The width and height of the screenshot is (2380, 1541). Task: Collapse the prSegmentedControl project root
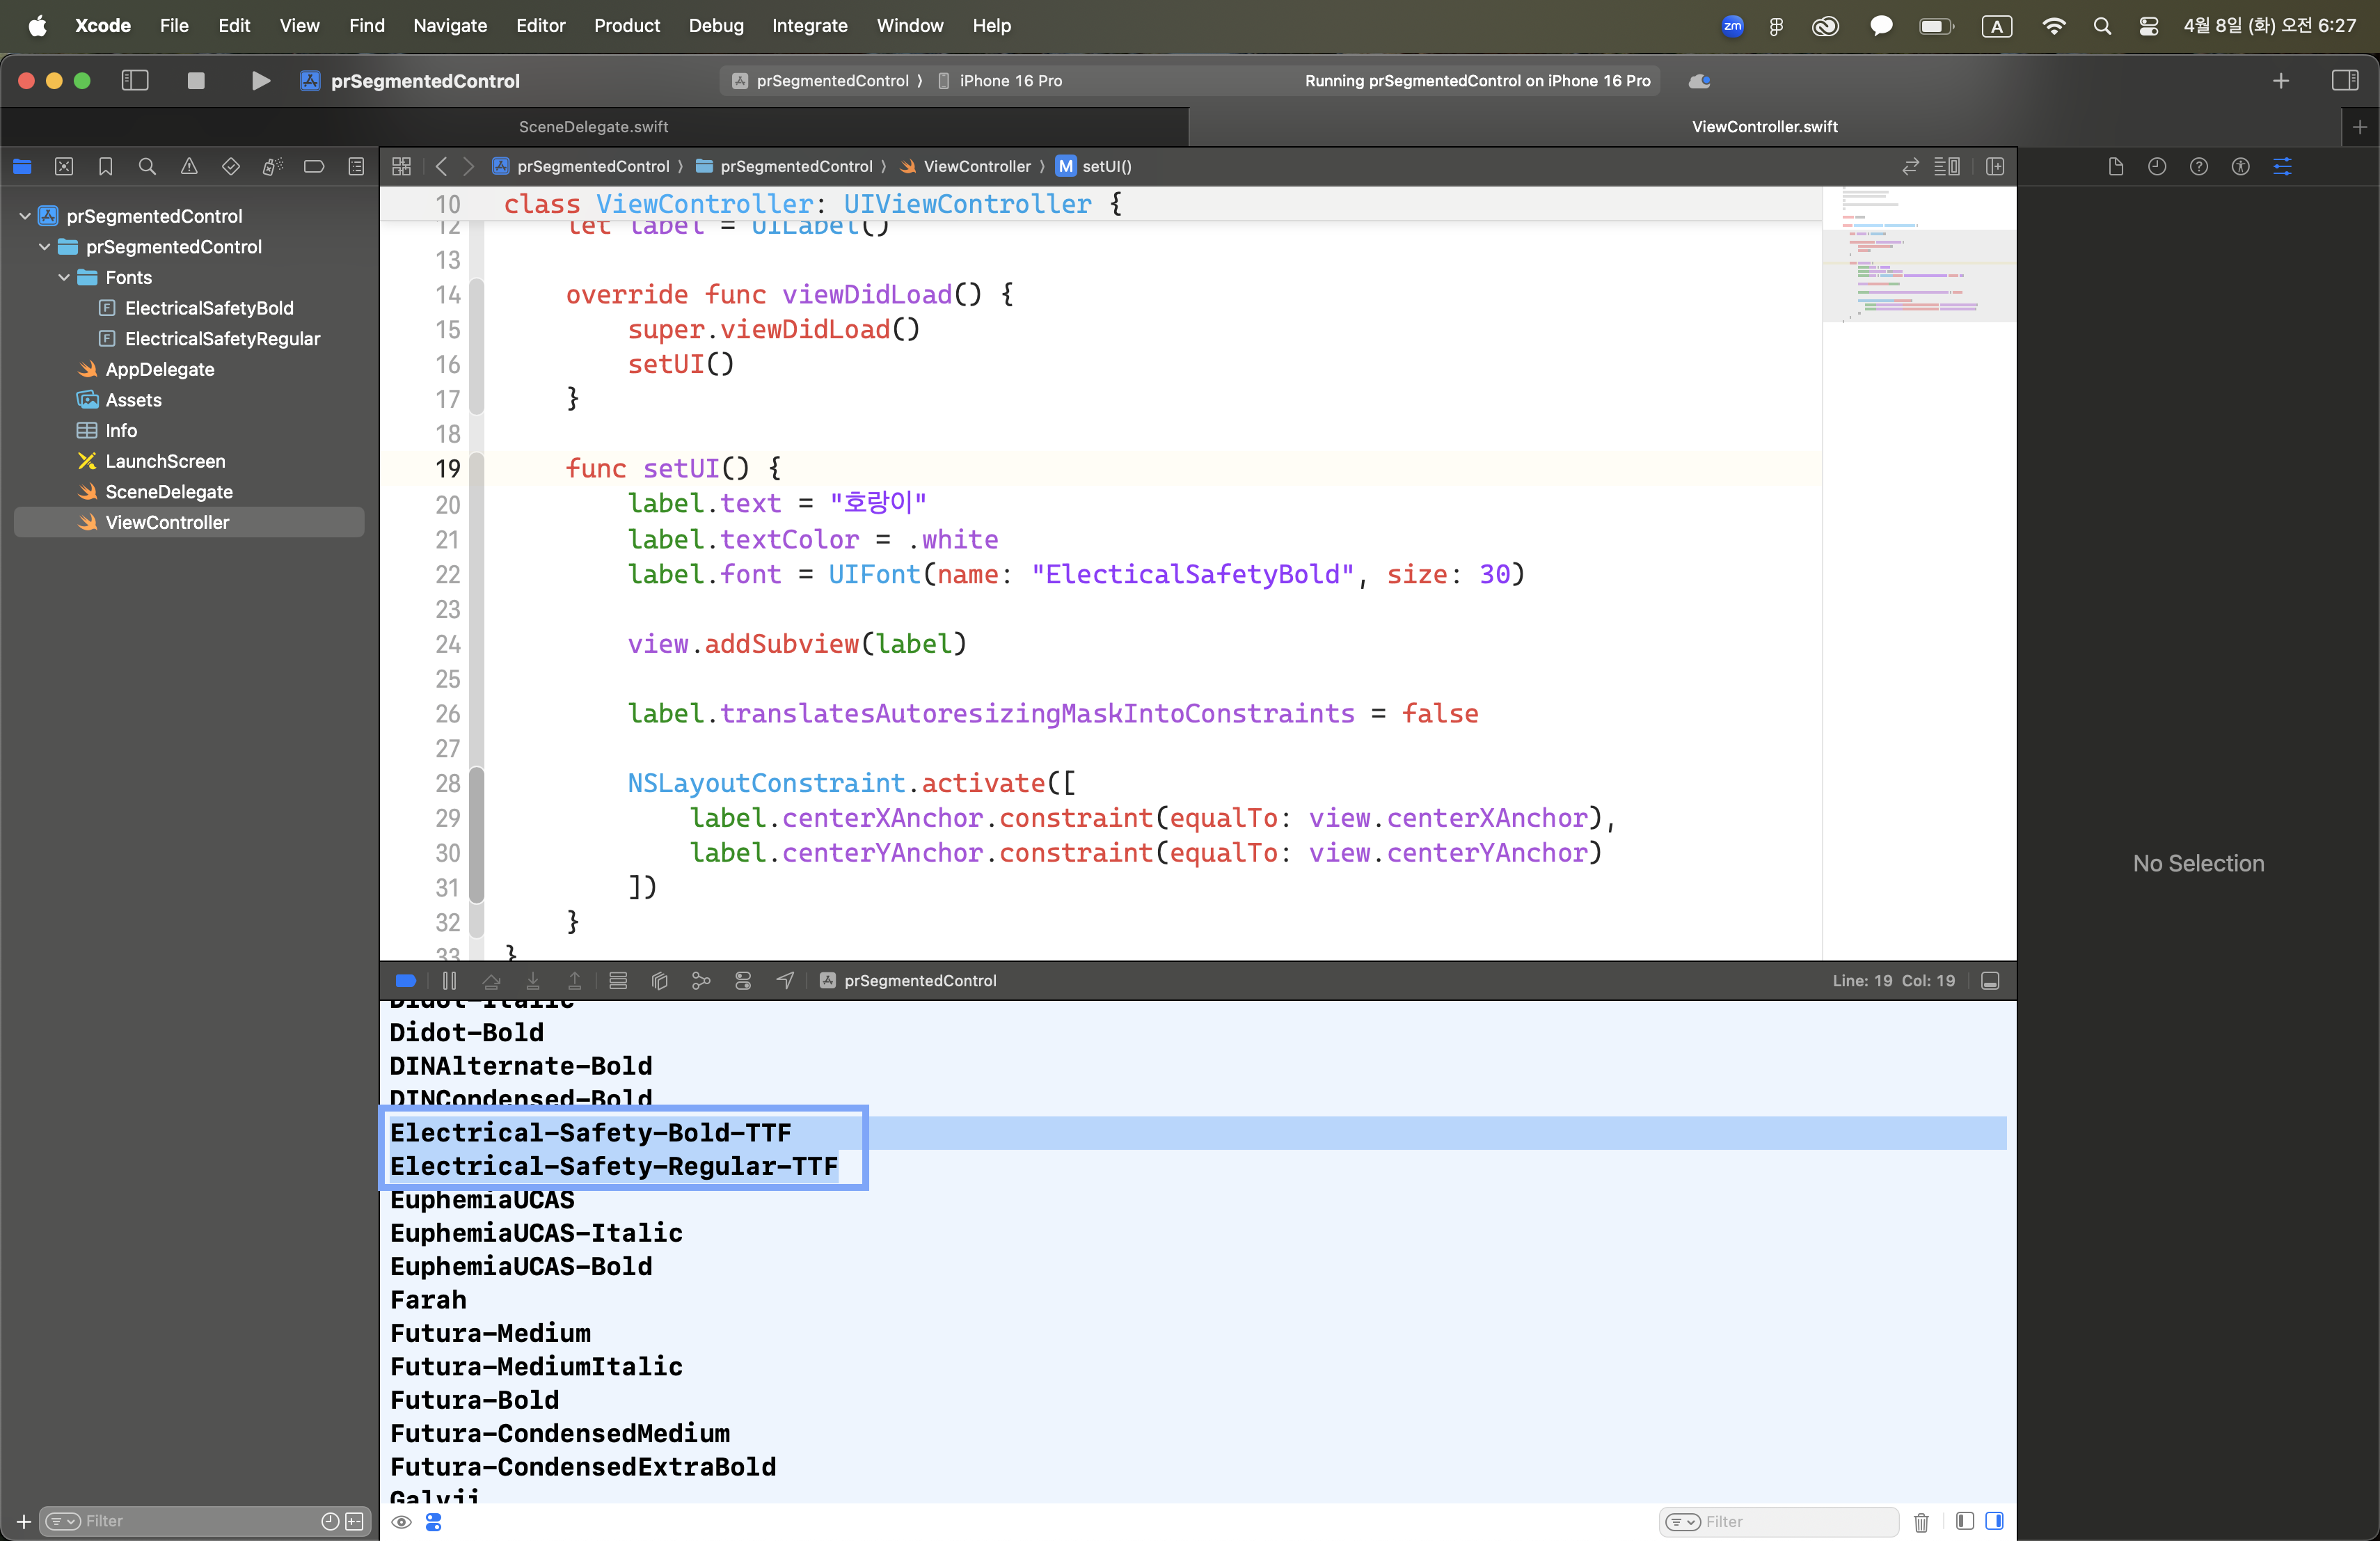(25, 216)
